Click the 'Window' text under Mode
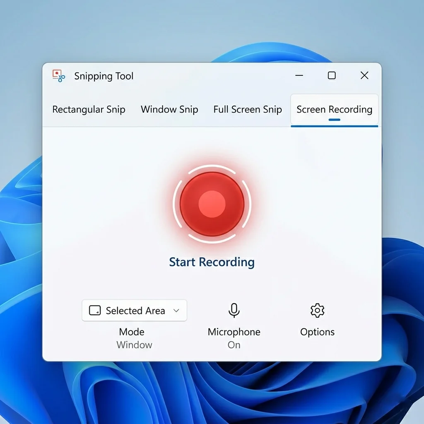424x424 pixels. click(134, 344)
